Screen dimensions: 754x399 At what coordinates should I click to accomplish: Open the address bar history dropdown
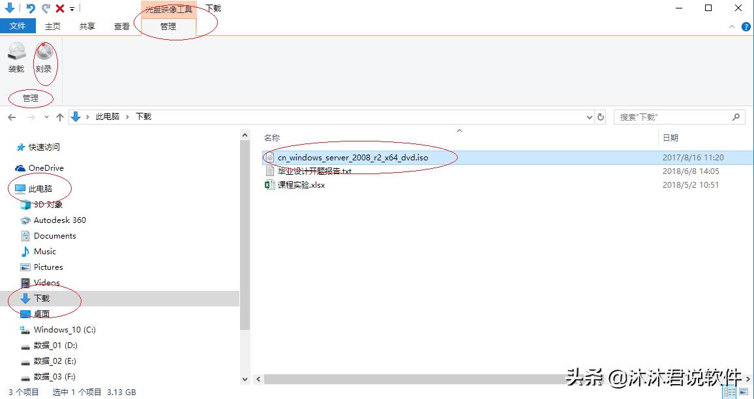(590, 117)
